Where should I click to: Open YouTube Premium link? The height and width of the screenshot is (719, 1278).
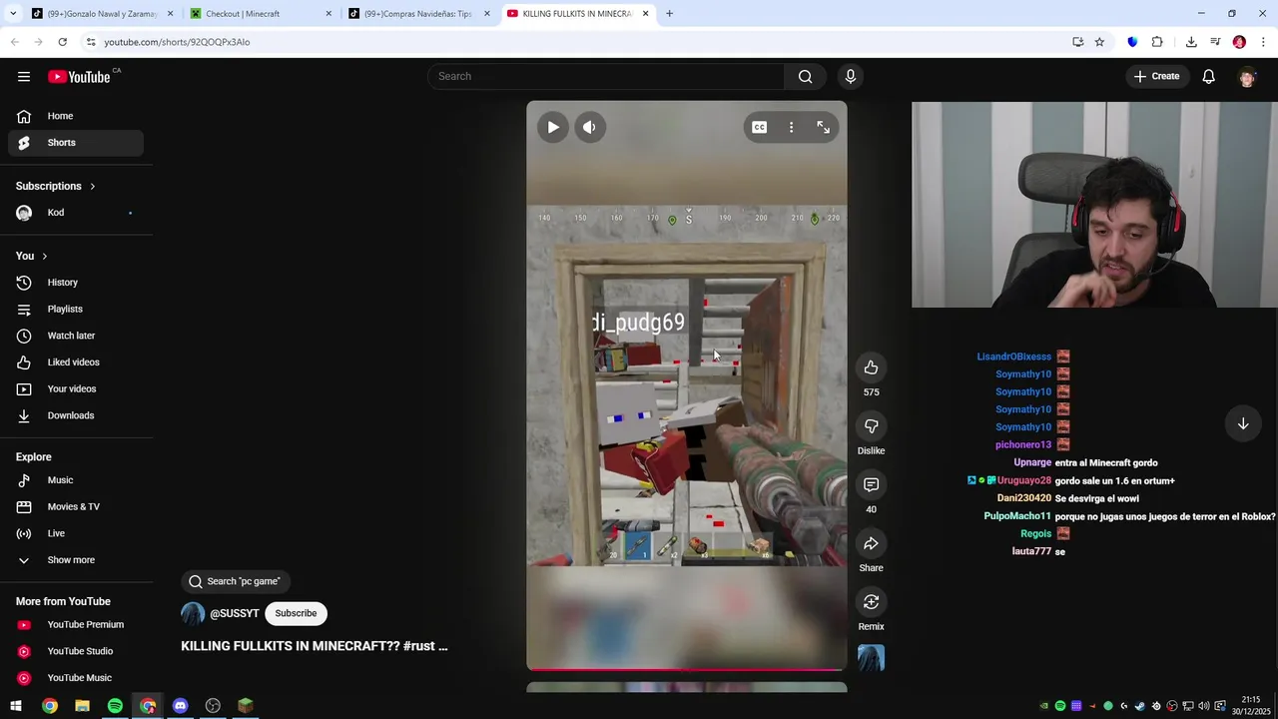click(76, 625)
